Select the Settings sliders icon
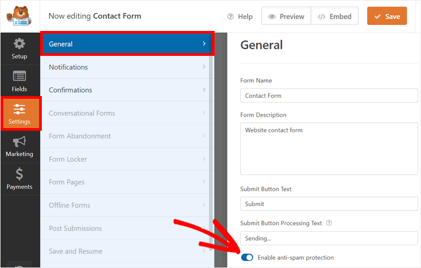421x268 pixels. [20, 109]
